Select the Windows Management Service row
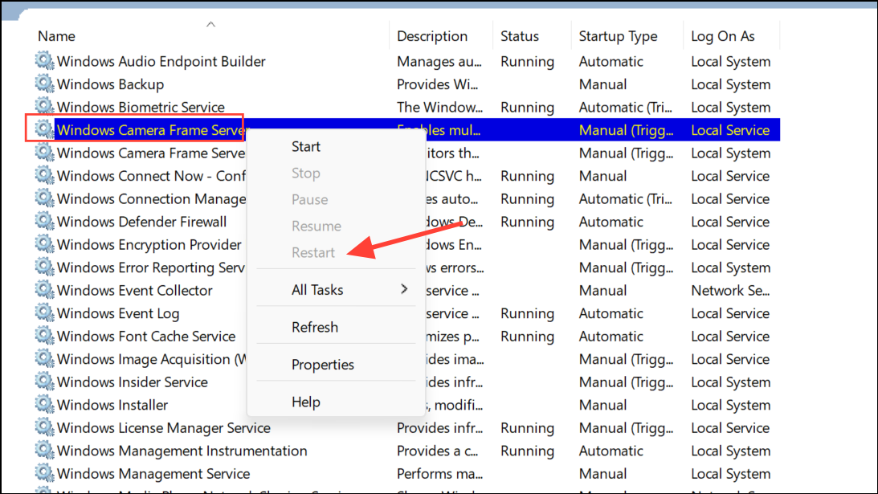The width and height of the screenshot is (878, 494). coord(153,474)
